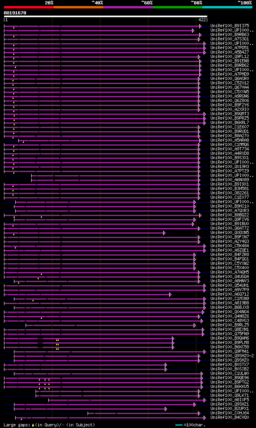Select hit label UniRef100_Q019H3
The width and height of the screenshot is (256, 428).
tap(230, 166)
